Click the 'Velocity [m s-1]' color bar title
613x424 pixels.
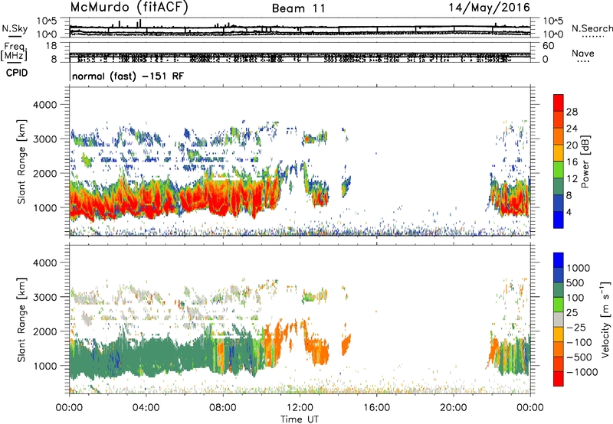pyautogui.click(x=605, y=319)
